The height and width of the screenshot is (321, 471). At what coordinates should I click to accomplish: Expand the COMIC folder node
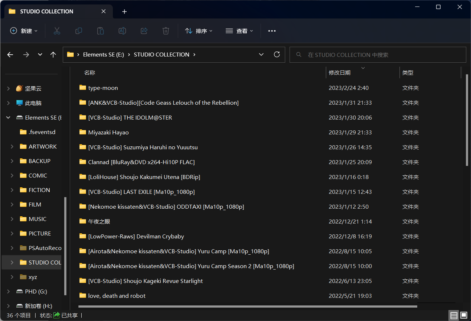click(12, 175)
